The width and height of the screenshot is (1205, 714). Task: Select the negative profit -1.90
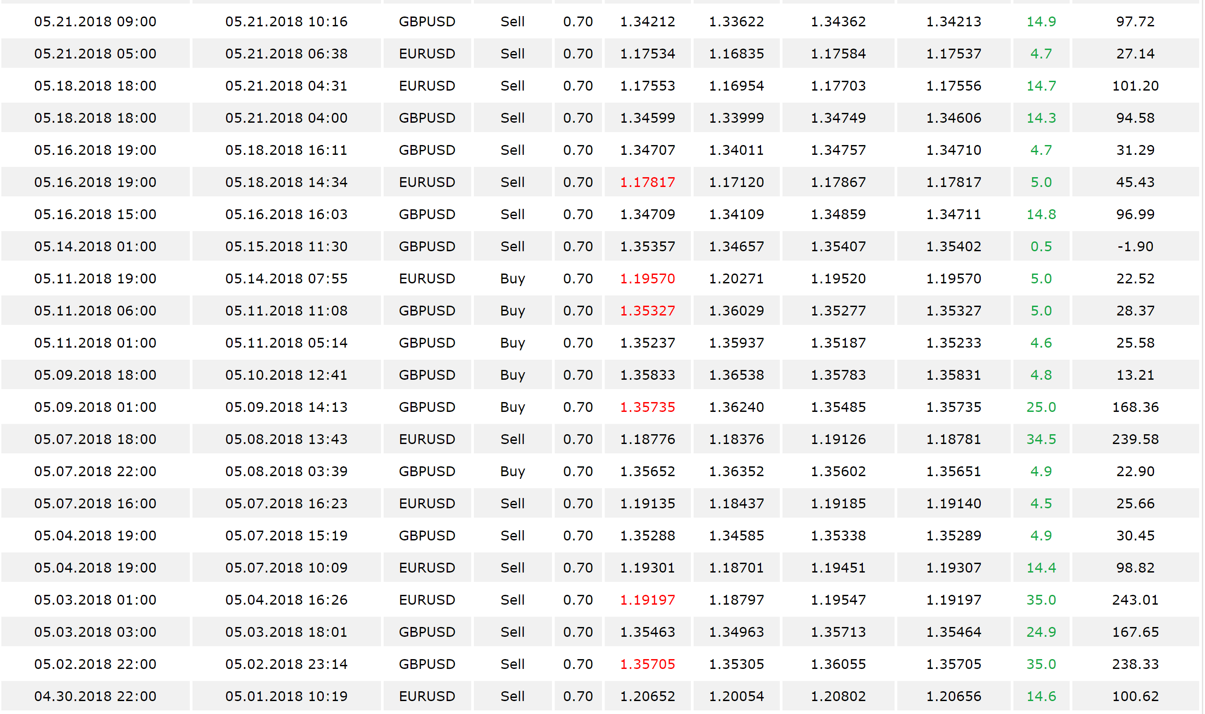point(1136,247)
